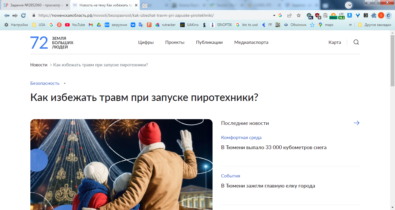This screenshot has width=395, height=210.
Task: Open the Карта link in header
Action: [x=335, y=42]
